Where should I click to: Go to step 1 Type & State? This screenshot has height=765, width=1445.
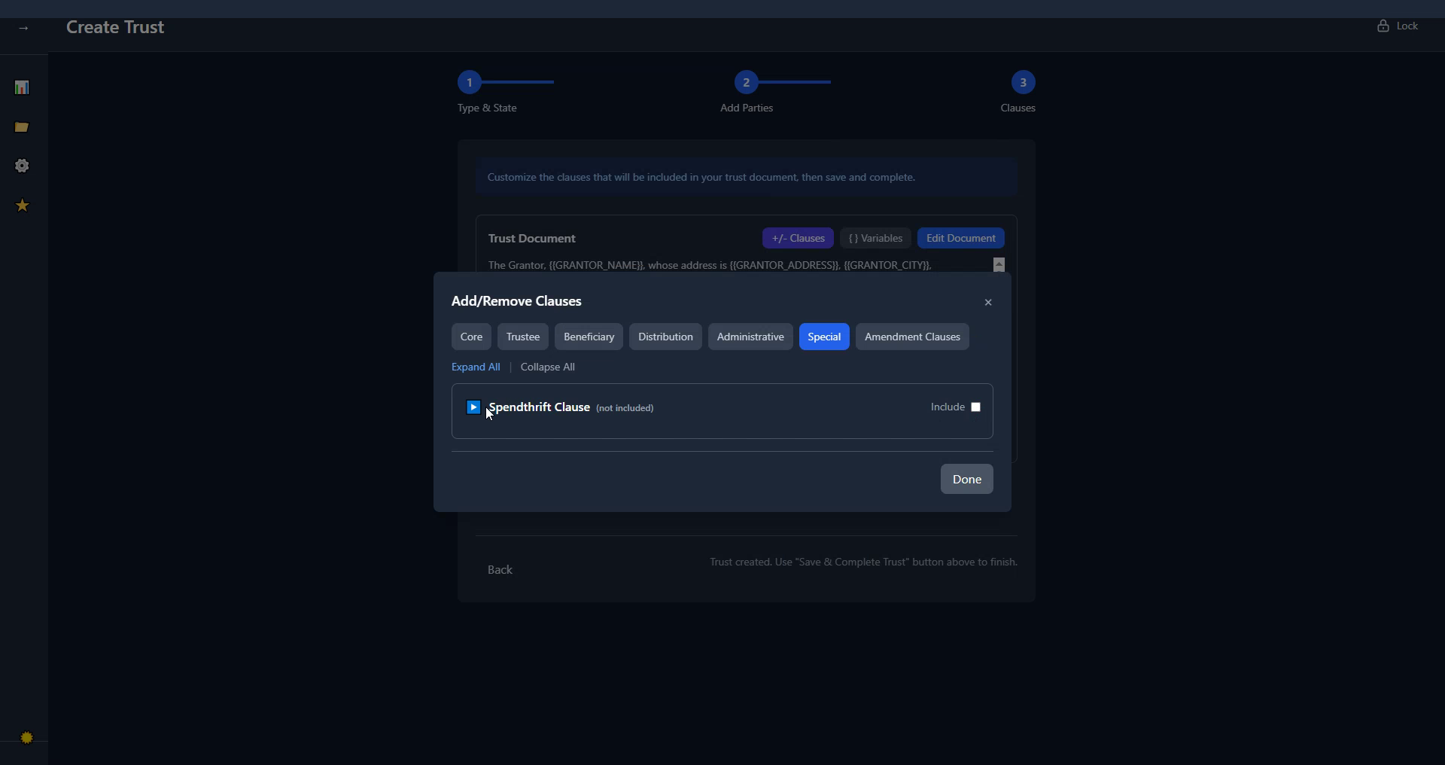pos(469,82)
